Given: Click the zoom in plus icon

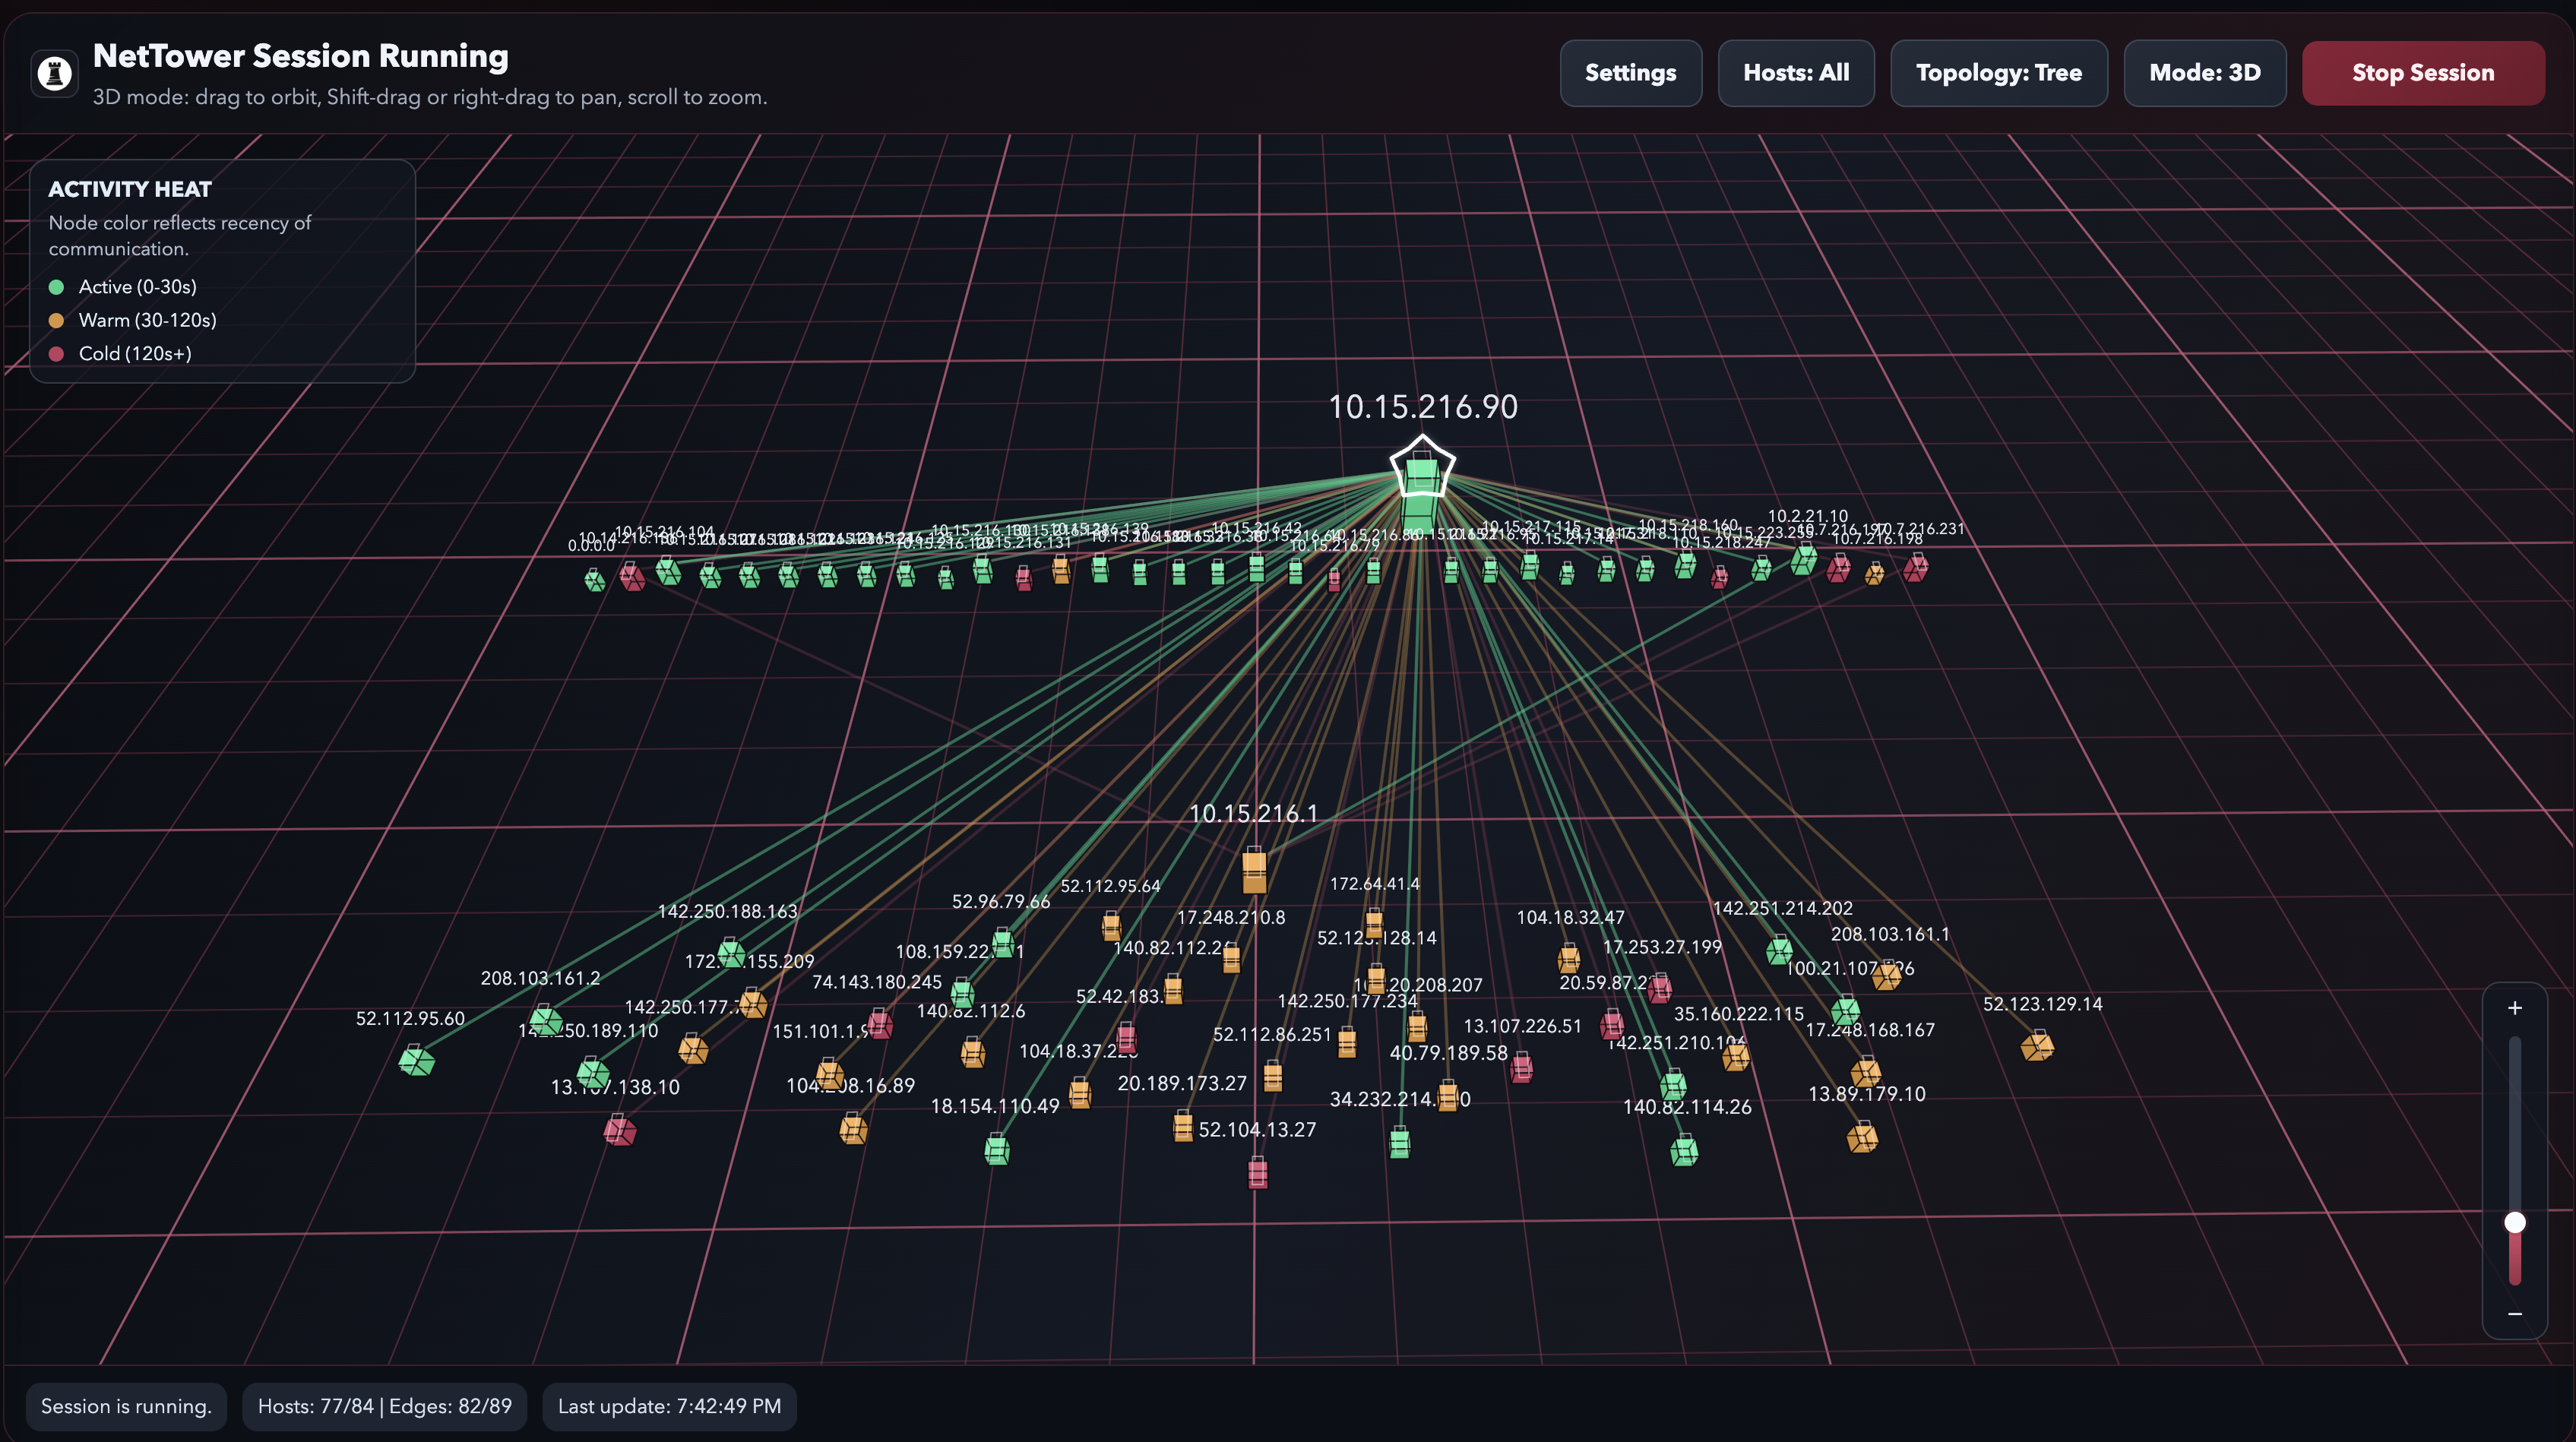Looking at the screenshot, I should click(x=2514, y=1008).
